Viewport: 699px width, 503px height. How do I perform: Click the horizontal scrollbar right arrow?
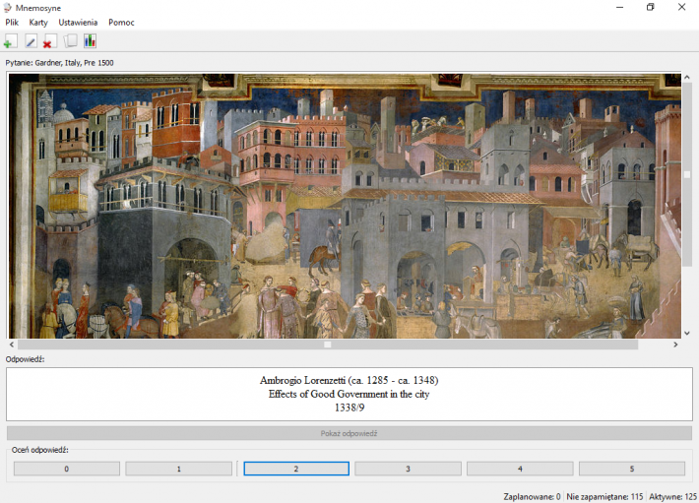coord(675,345)
